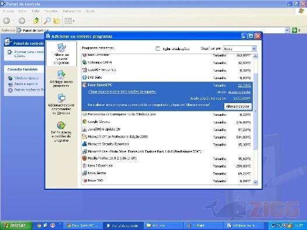This screenshot has height=230, width=307.
Task: Click the Nero 7 Essentials program icon
Action: click(84, 165)
